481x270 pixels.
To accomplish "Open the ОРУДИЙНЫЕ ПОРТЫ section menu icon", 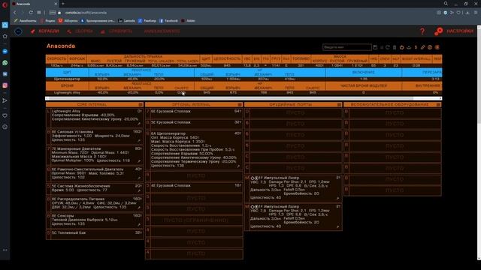I will coord(339,105).
